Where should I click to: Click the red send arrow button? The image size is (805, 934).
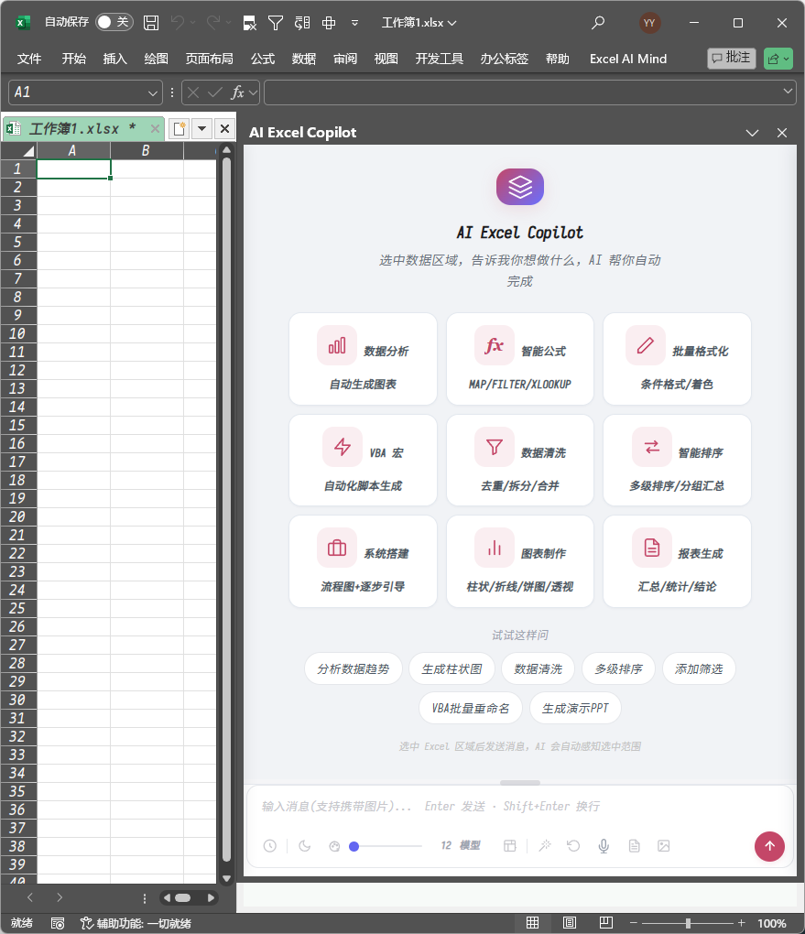point(769,846)
